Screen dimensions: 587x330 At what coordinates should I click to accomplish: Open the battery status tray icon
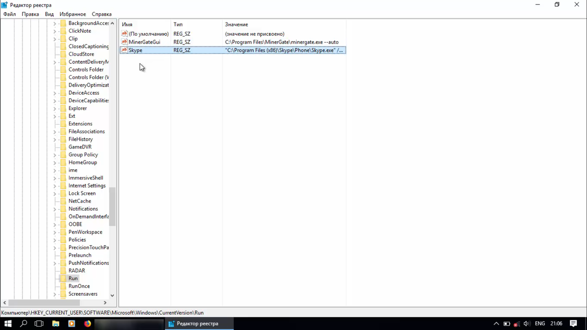[x=507, y=324]
